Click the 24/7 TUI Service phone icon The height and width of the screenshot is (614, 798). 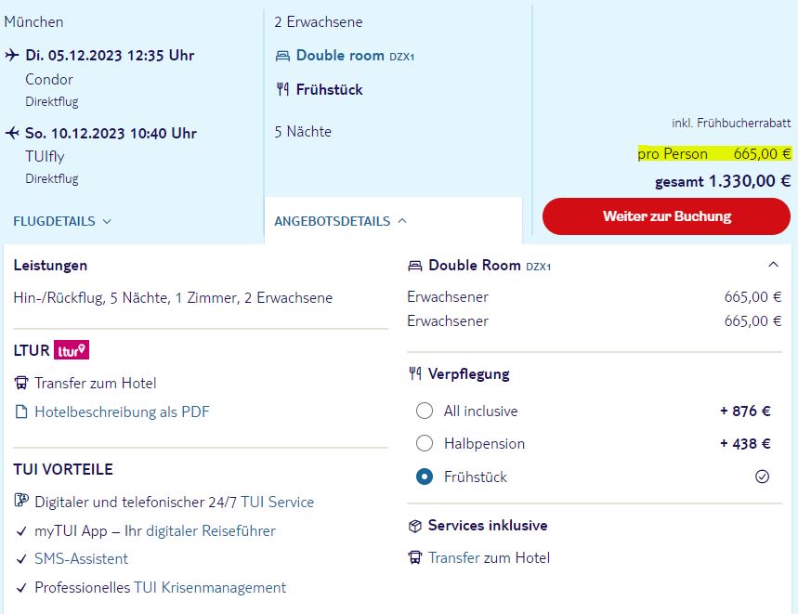click(21, 501)
